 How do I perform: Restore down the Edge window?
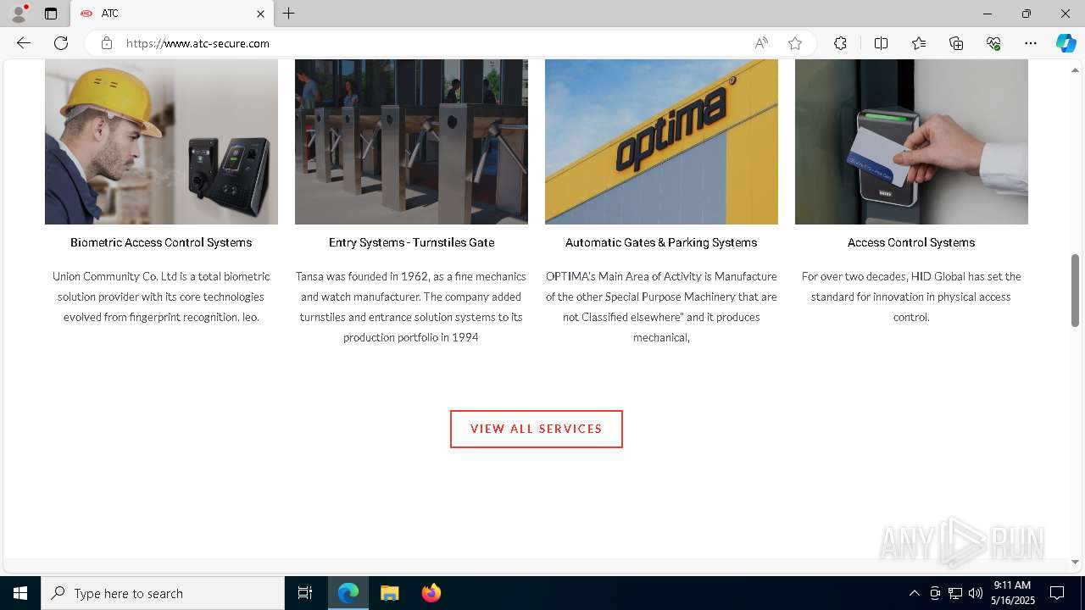(x=1026, y=14)
